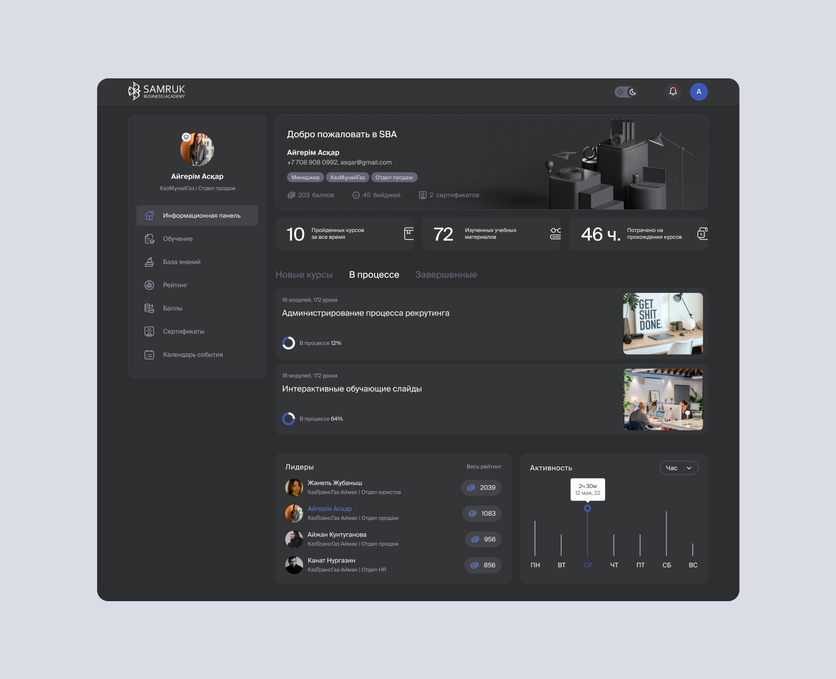Open the Завершенные courses tab
This screenshot has height=679, width=836.
click(446, 274)
